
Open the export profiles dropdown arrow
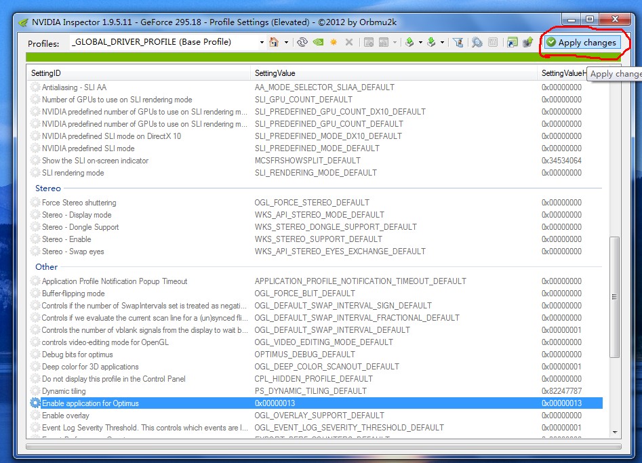(420, 42)
